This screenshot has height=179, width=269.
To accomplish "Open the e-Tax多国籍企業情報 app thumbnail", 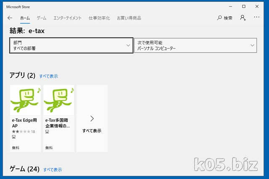I will tap(59, 100).
